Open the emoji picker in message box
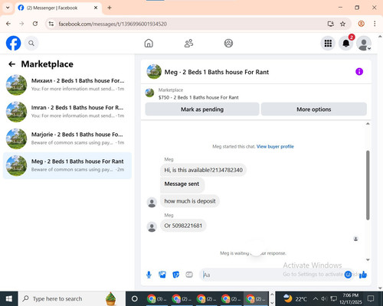 pyautogui.click(x=348, y=275)
